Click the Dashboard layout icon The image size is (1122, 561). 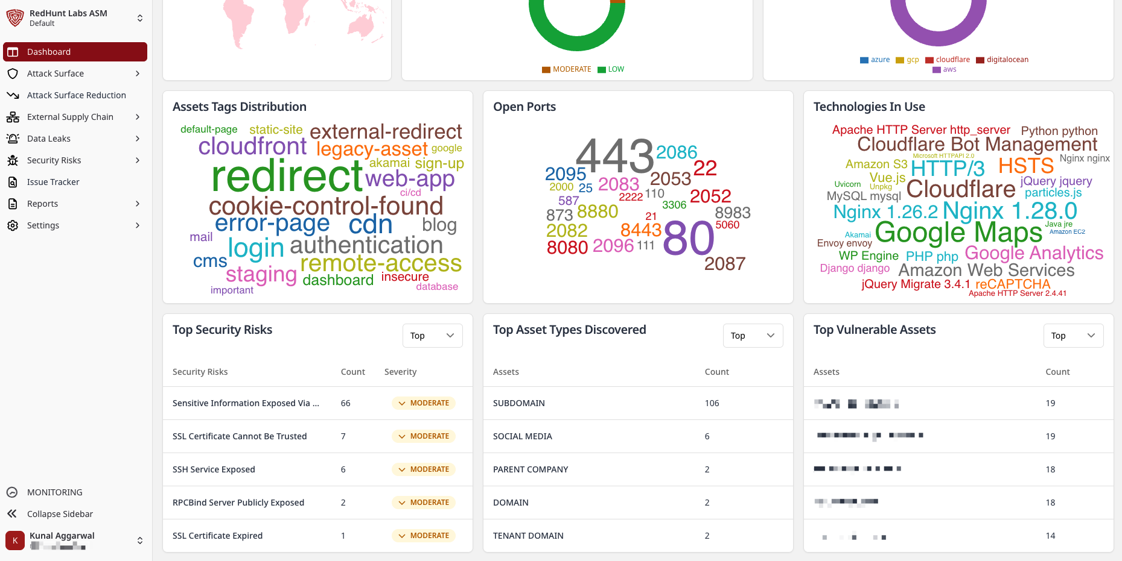click(13, 52)
